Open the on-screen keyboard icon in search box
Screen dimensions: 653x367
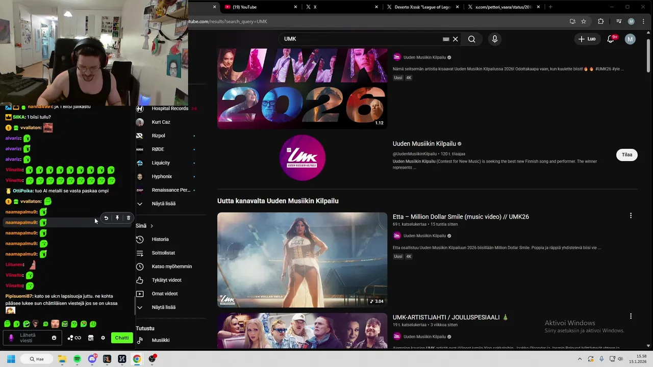point(446,39)
